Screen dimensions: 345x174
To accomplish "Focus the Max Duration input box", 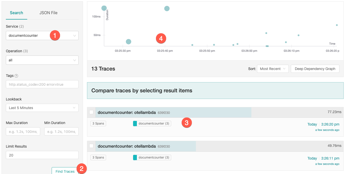I will click(23, 131).
